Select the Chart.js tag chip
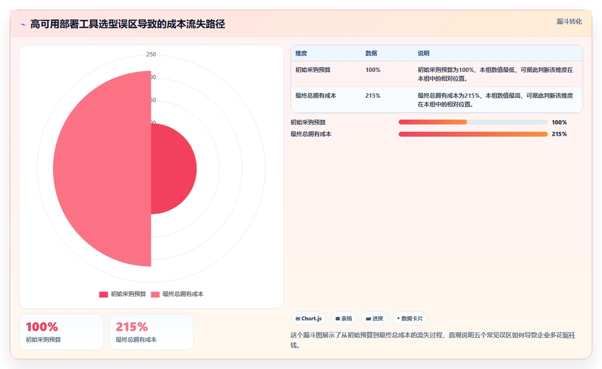The width and height of the screenshot is (602, 369). (x=309, y=318)
